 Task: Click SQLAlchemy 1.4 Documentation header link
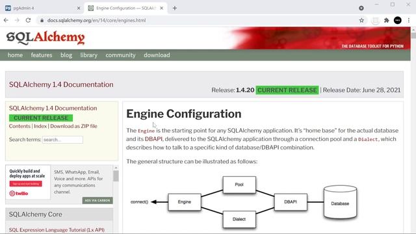[x=61, y=84]
